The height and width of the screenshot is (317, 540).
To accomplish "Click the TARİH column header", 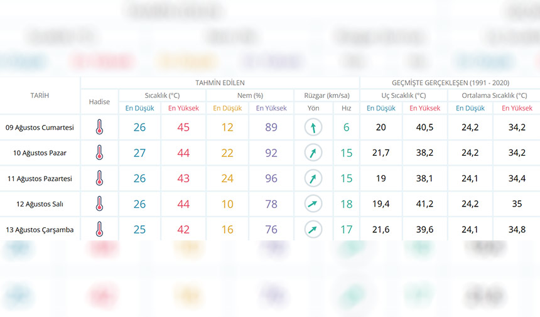I will pyautogui.click(x=40, y=95).
